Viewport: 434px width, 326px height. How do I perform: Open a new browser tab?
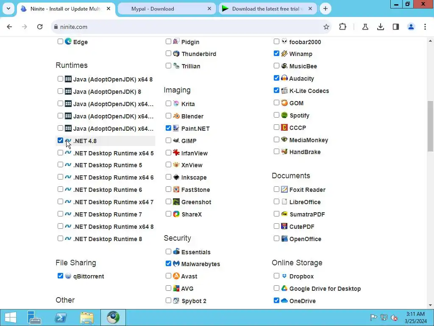[325, 9]
